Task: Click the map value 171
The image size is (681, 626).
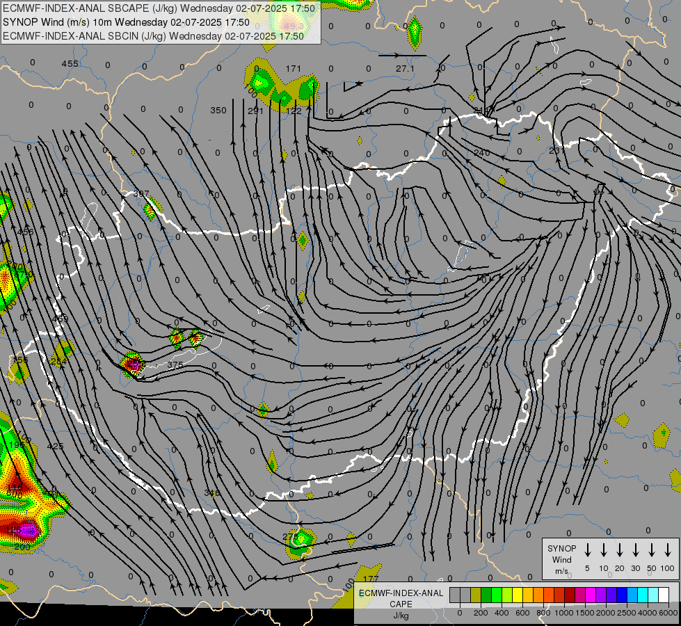Action: [x=293, y=68]
